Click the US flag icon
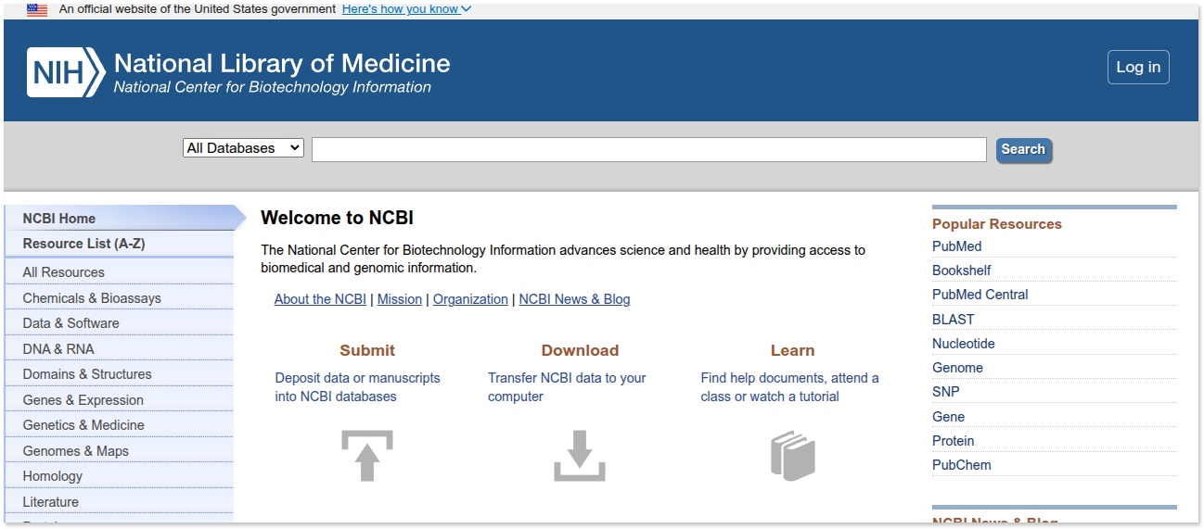This screenshot has height=529, width=1204. tap(37, 9)
